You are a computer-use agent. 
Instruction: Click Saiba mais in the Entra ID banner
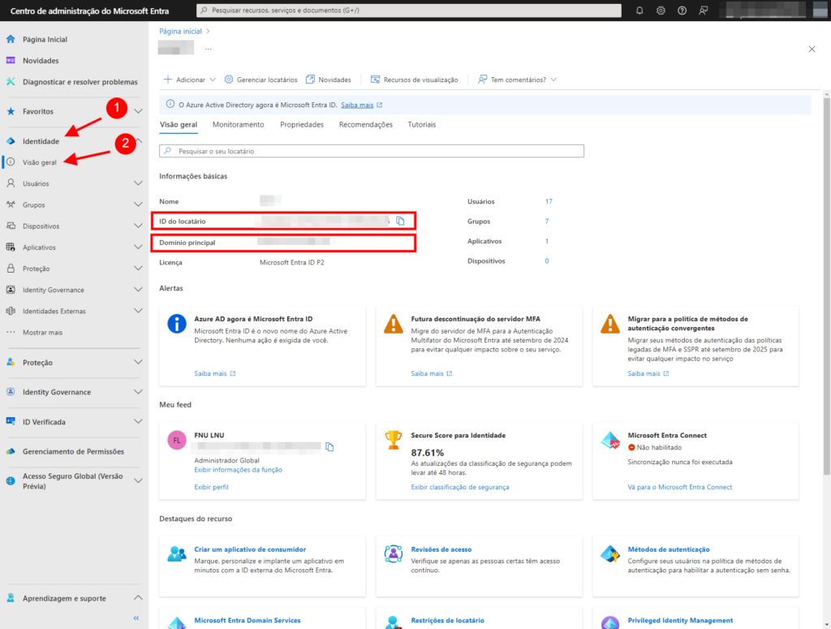[x=355, y=104]
